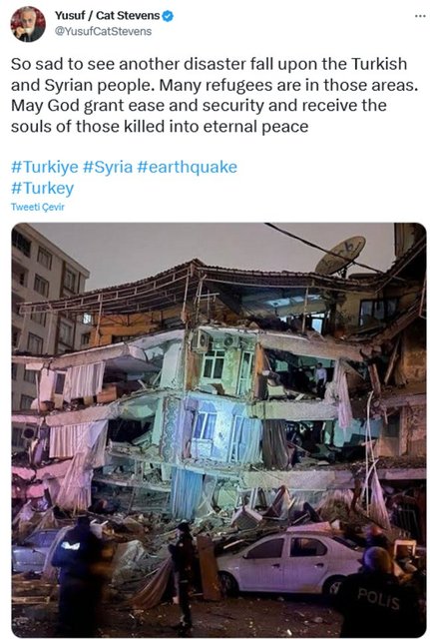Image resolution: width=430 pixels, height=639 pixels.
Task: Click the man standing inside damaged floor
Action: coord(320,377)
